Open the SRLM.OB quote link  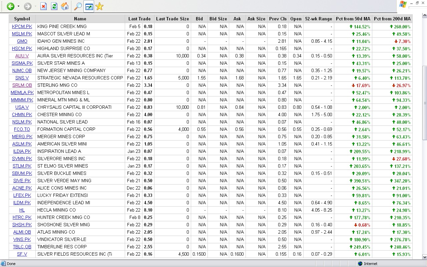point(22,85)
